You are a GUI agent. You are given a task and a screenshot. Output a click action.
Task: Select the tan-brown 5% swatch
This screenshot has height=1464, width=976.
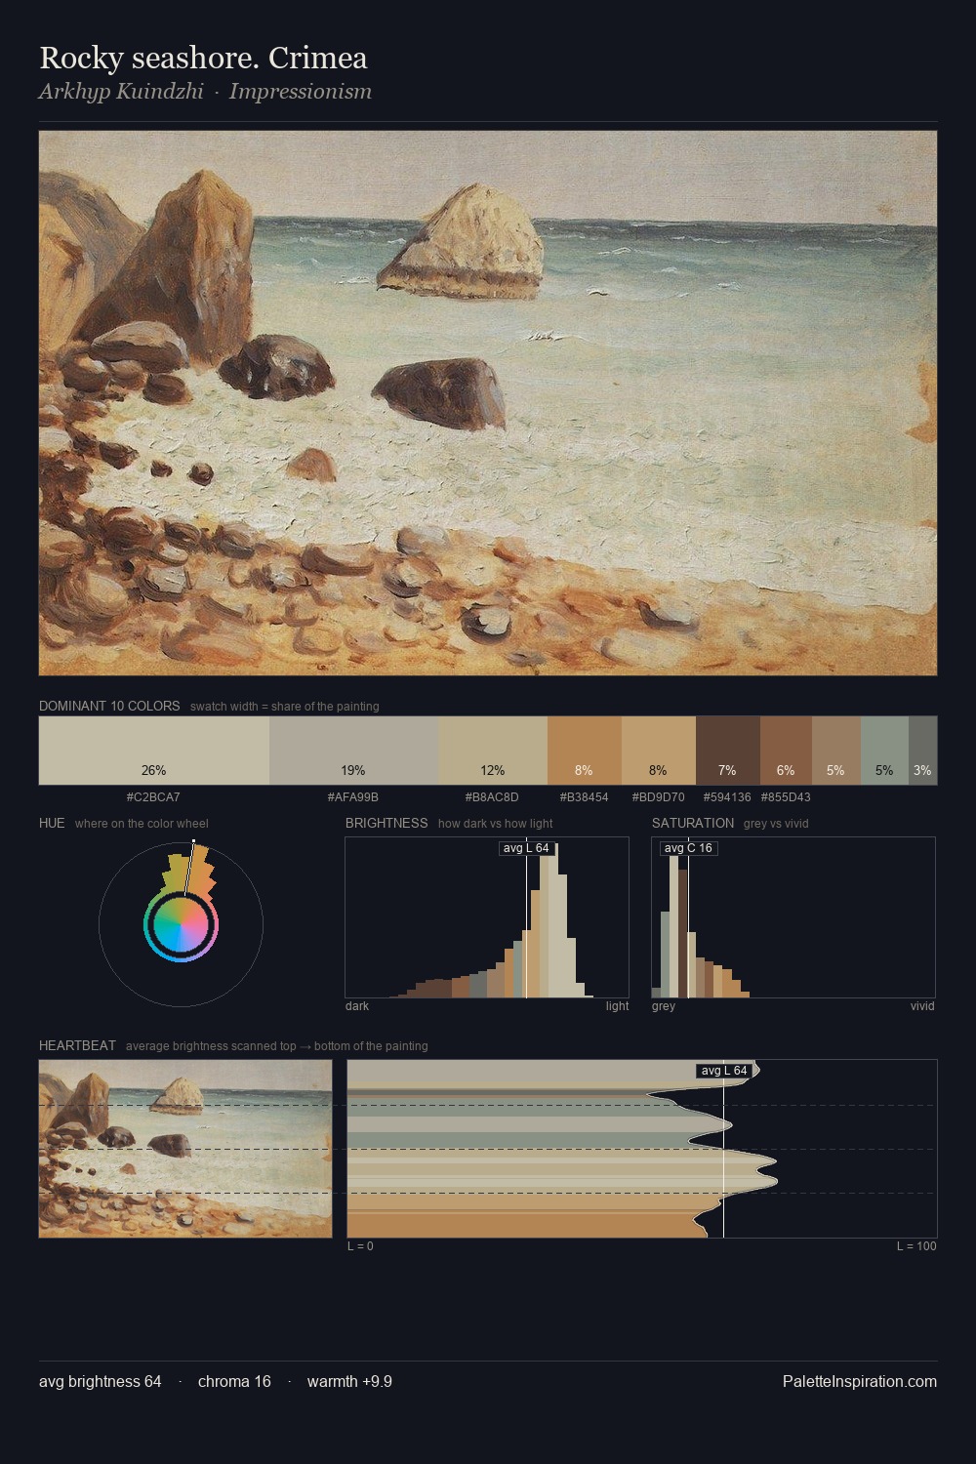(836, 750)
